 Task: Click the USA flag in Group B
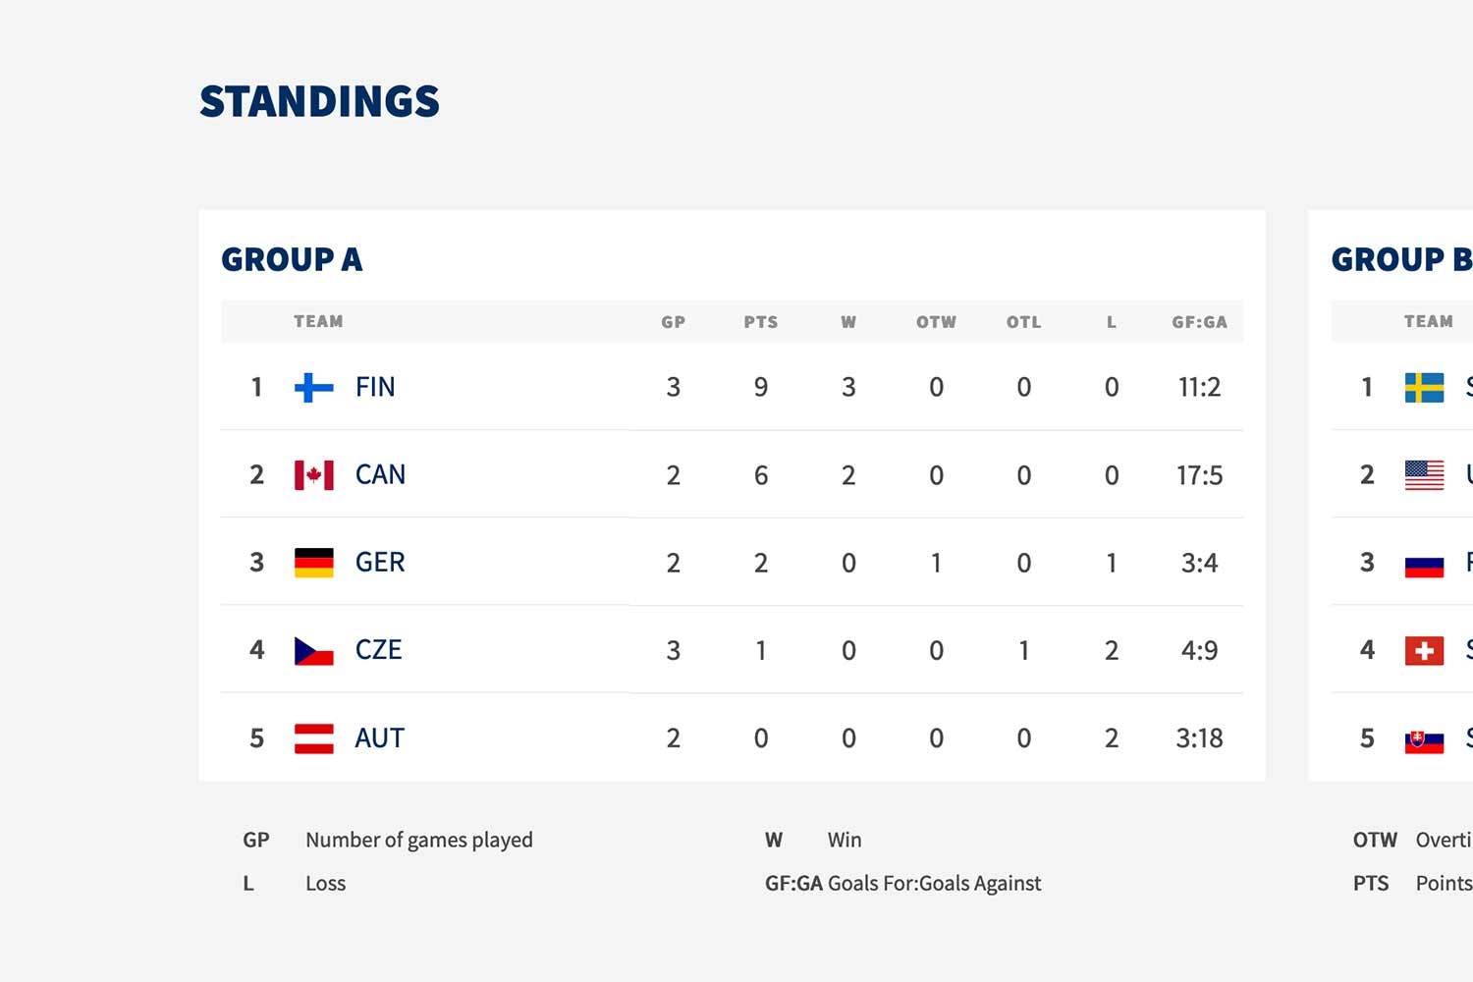[x=1424, y=475]
